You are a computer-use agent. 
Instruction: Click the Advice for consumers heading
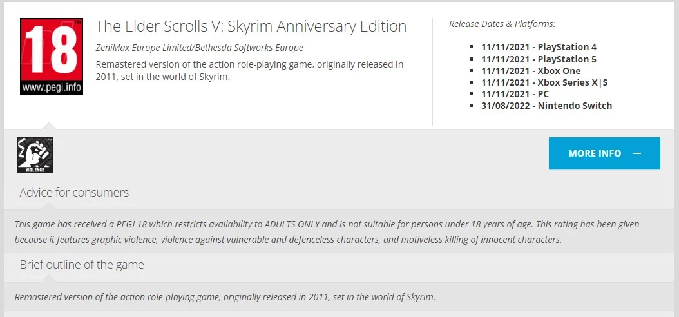coord(74,192)
